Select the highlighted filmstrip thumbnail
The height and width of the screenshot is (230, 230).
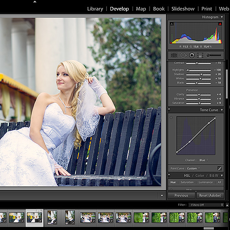(x=34, y=218)
